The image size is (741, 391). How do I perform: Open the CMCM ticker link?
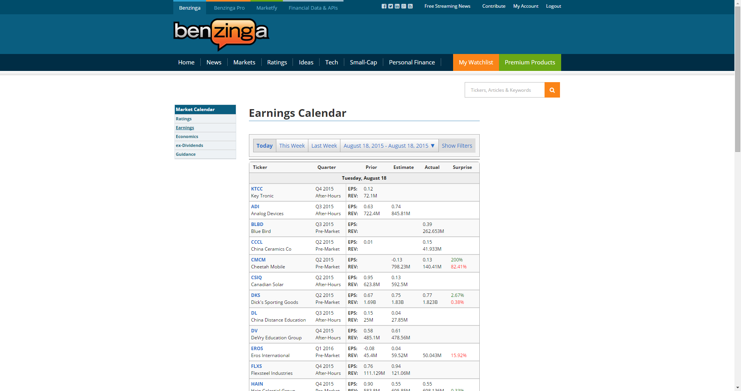pos(258,260)
